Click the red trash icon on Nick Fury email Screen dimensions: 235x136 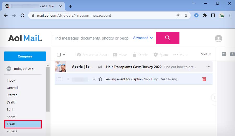coord(204,79)
